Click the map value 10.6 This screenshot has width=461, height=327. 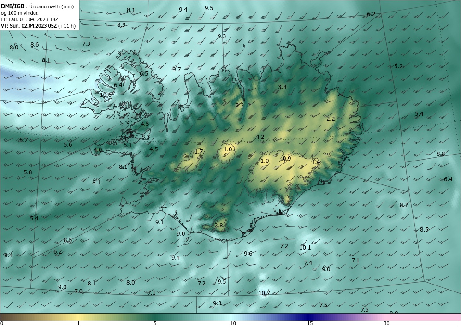pos(106,95)
